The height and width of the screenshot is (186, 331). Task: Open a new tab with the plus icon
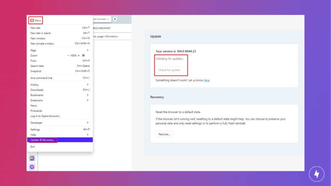[115, 19]
